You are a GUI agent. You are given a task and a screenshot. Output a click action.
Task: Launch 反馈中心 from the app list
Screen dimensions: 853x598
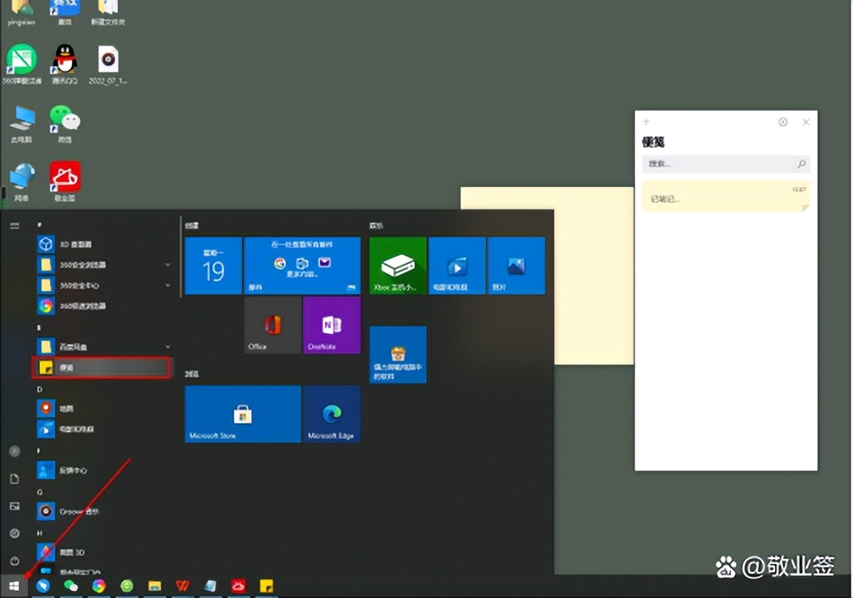(x=73, y=470)
